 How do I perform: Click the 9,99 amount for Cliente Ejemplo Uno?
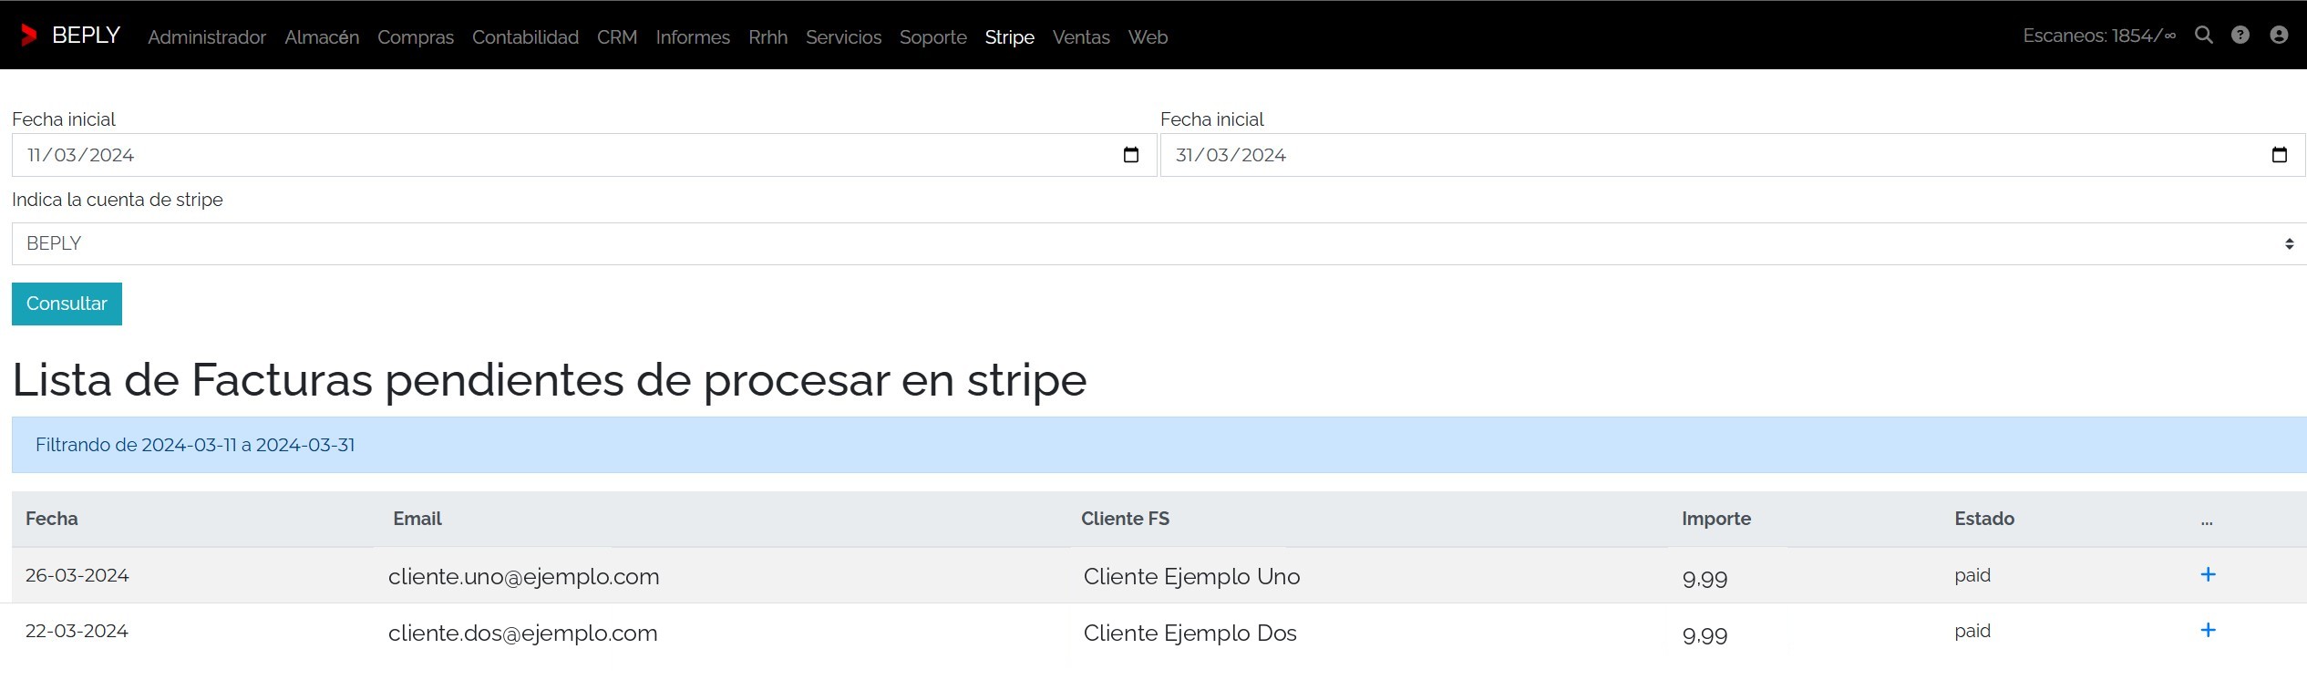(1705, 577)
